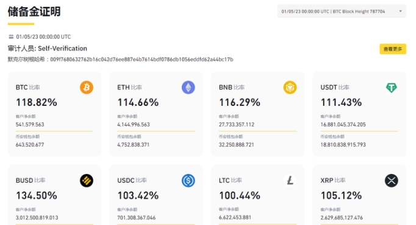Click the Bitcoin BTC coin icon
This screenshot has width=416, height=225.
coord(87,88)
